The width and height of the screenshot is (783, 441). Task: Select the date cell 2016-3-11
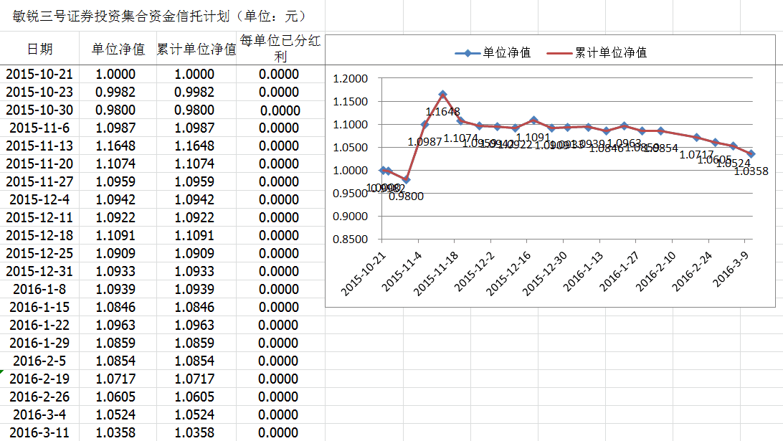[40, 433]
